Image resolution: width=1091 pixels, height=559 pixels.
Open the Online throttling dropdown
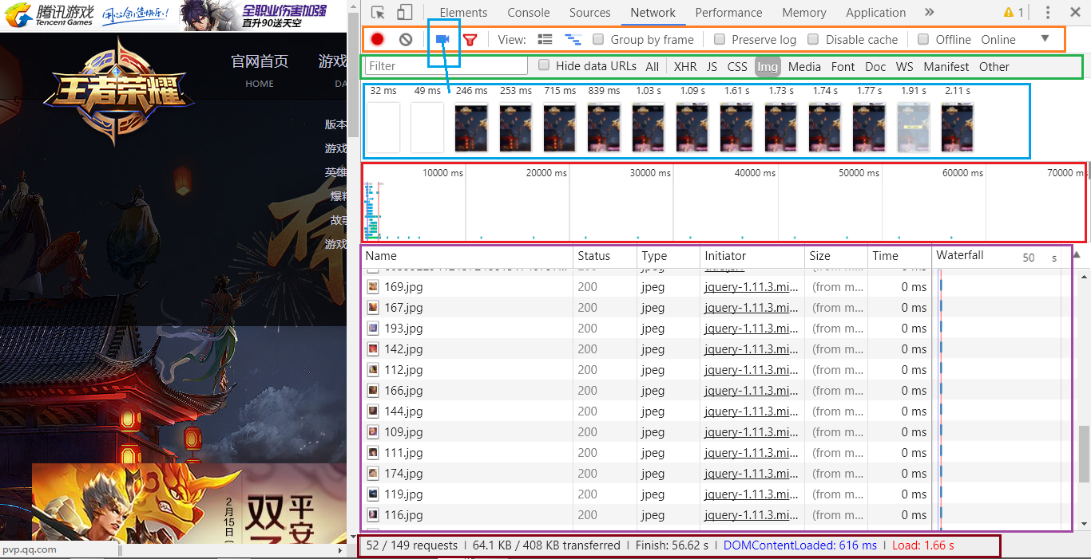point(1014,39)
